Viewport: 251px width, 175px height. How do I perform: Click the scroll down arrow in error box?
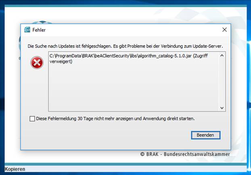[x=222, y=108]
